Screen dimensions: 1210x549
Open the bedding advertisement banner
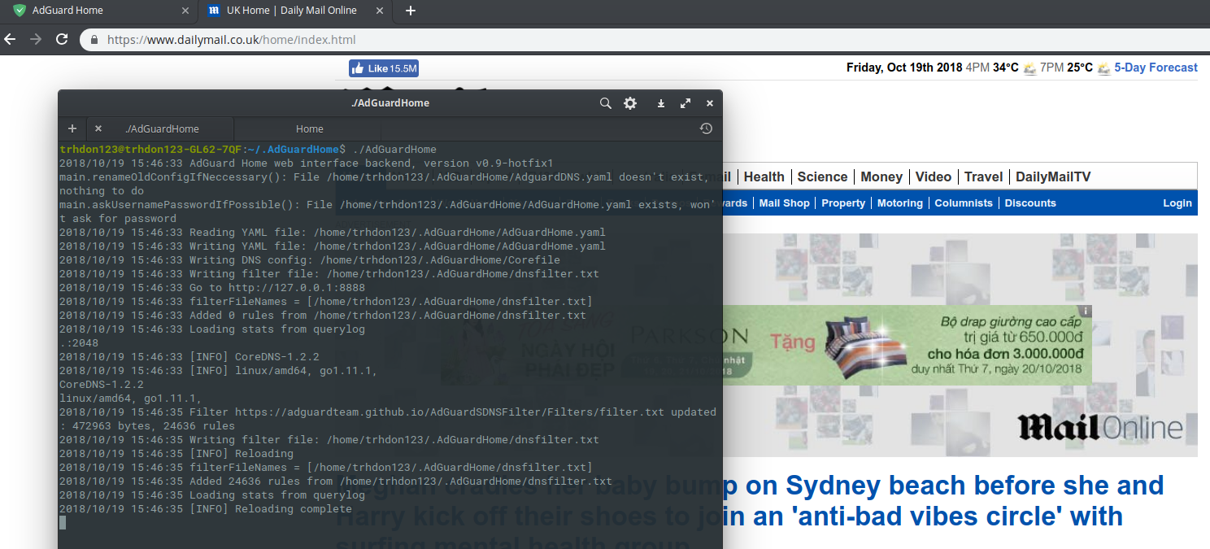[x=907, y=345]
